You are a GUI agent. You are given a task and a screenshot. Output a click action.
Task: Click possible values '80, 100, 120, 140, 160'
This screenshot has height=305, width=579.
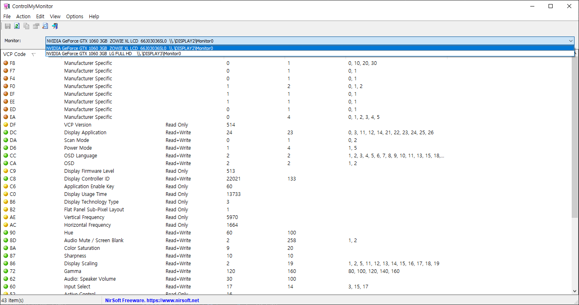click(x=374, y=271)
